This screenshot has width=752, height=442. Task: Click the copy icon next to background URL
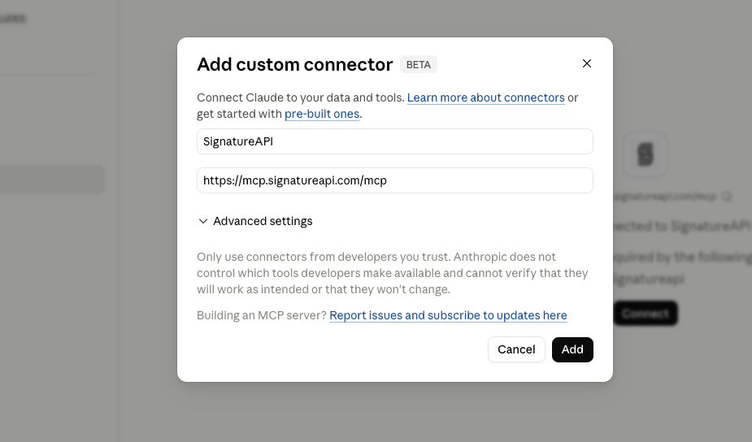pos(727,196)
